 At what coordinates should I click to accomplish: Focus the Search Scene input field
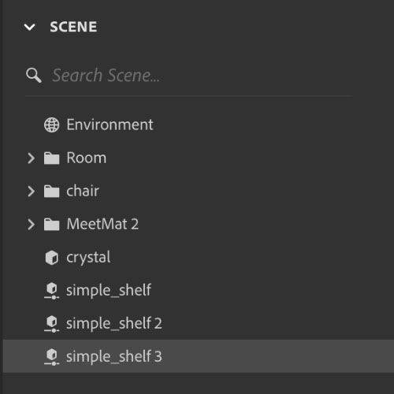[189, 76]
